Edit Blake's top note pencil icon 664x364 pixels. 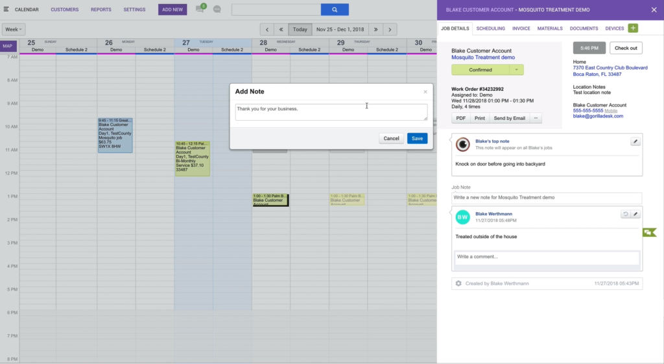(635, 141)
